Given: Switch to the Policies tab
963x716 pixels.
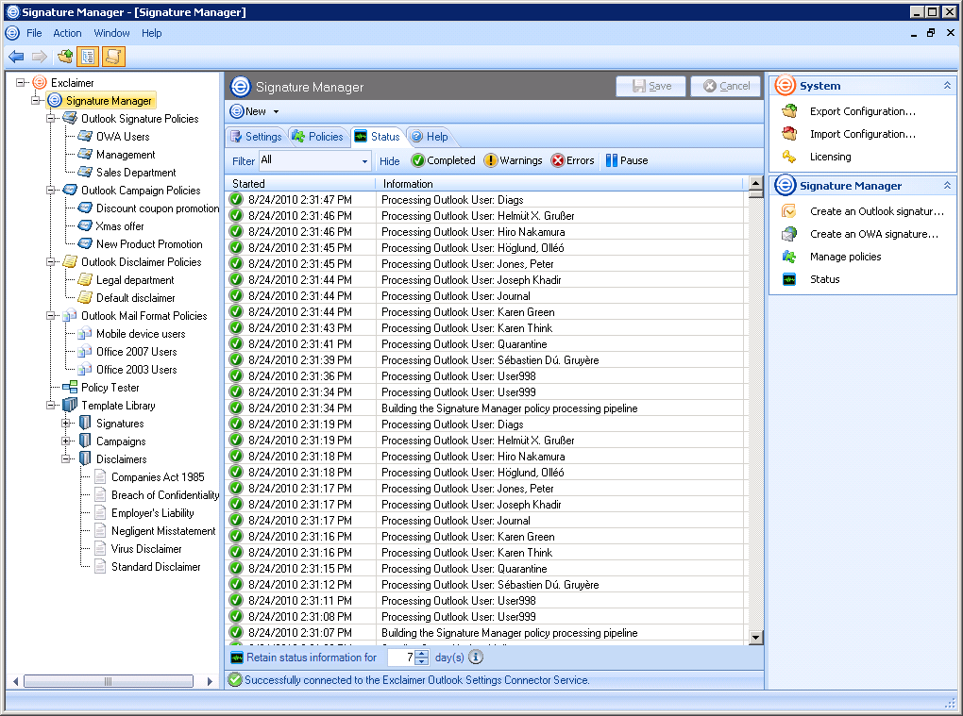Looking at the screenshot, I should tap(317, 136).
